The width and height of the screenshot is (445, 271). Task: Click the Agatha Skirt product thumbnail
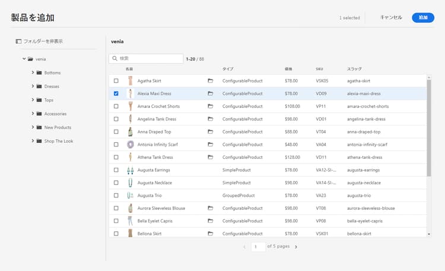[x=131, y=81]
